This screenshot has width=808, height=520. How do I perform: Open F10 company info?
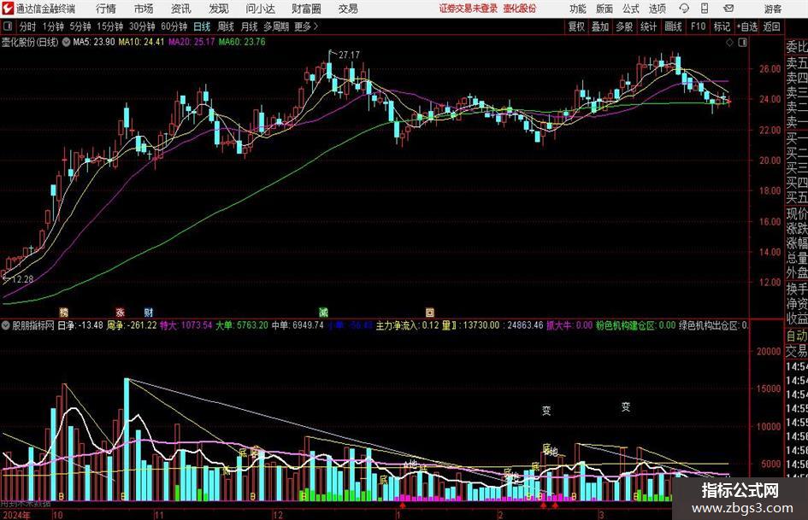point(698,26)
